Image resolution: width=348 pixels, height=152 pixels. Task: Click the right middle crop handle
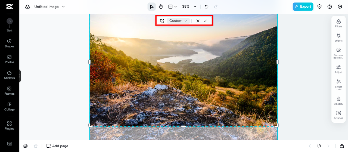click(278, 62)
